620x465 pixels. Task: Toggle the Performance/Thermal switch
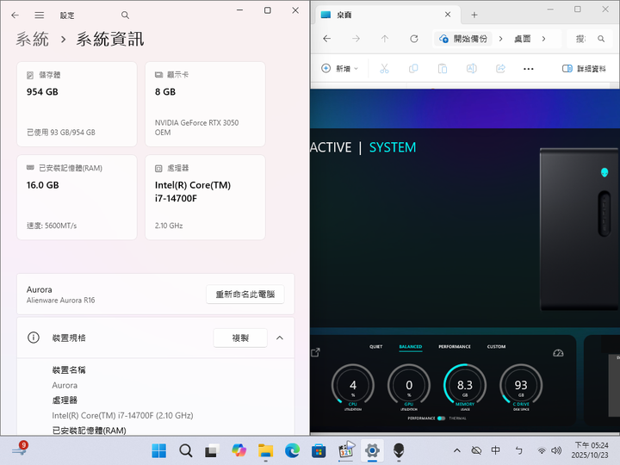441,418
